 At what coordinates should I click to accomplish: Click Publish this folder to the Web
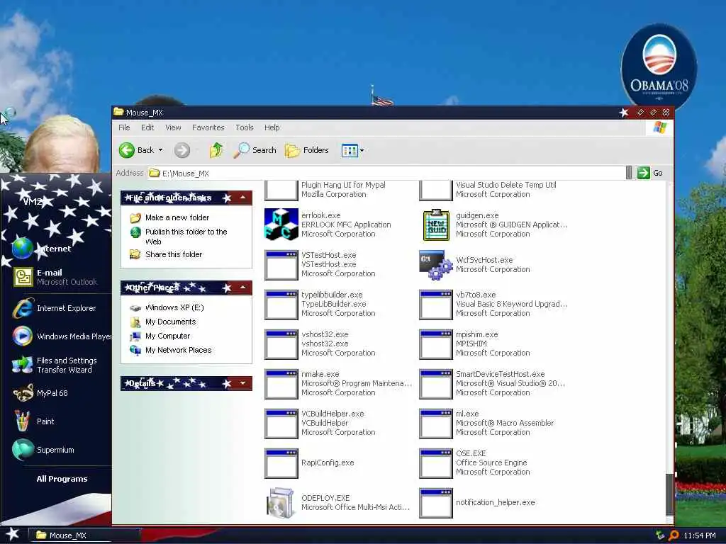tap(186, 237)
